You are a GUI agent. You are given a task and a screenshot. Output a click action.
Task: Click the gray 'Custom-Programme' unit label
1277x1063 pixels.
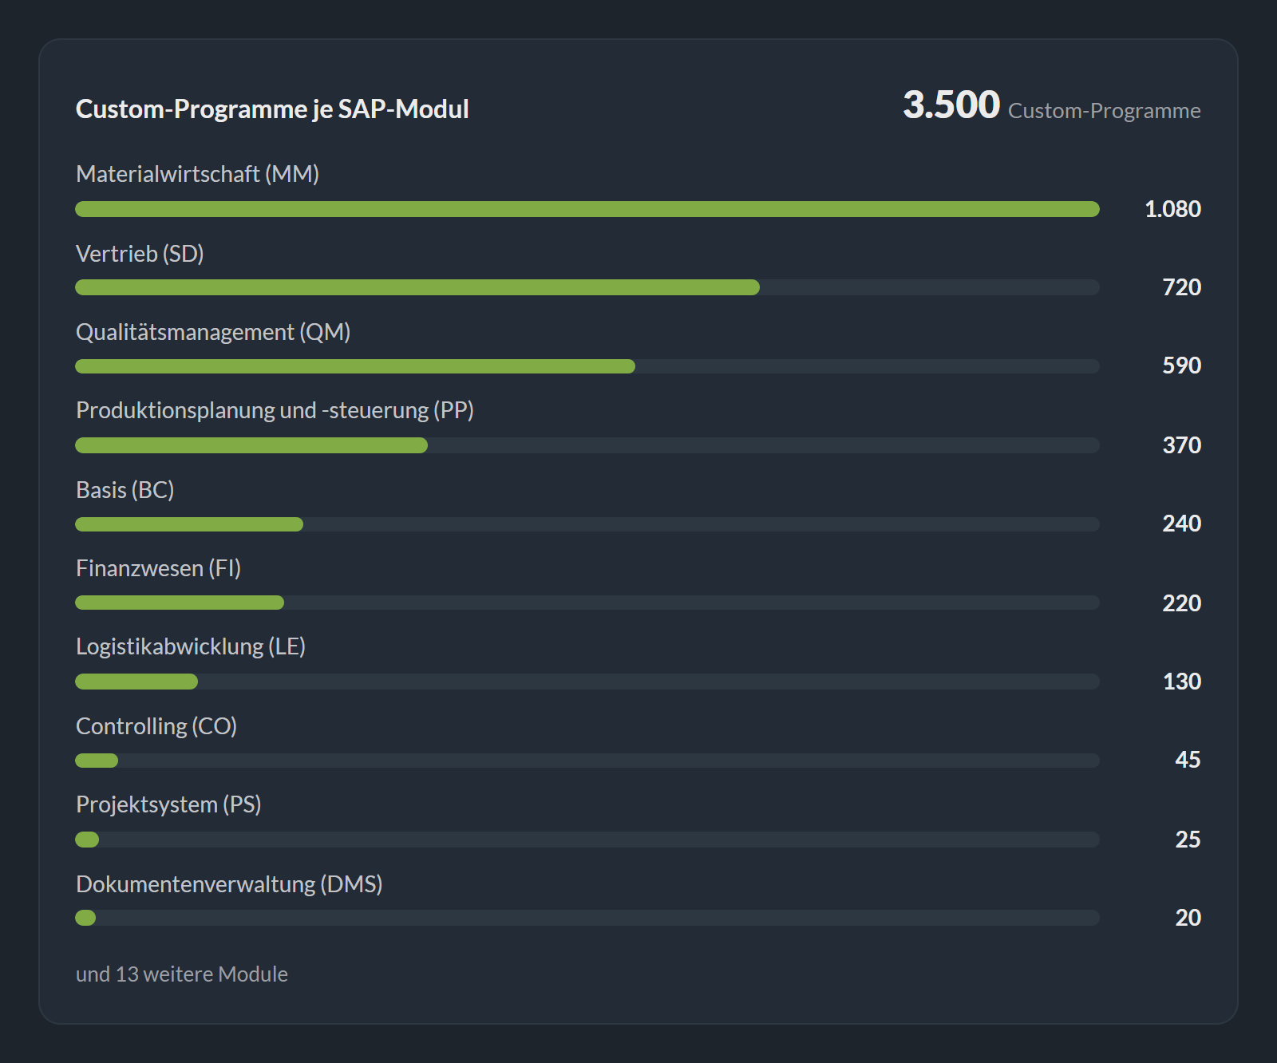(1105, 110)
